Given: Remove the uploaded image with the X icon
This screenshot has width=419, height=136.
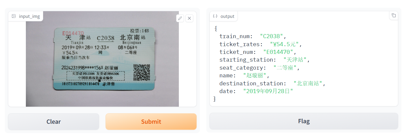Looking at the screenshot, I should click(189, 18).
